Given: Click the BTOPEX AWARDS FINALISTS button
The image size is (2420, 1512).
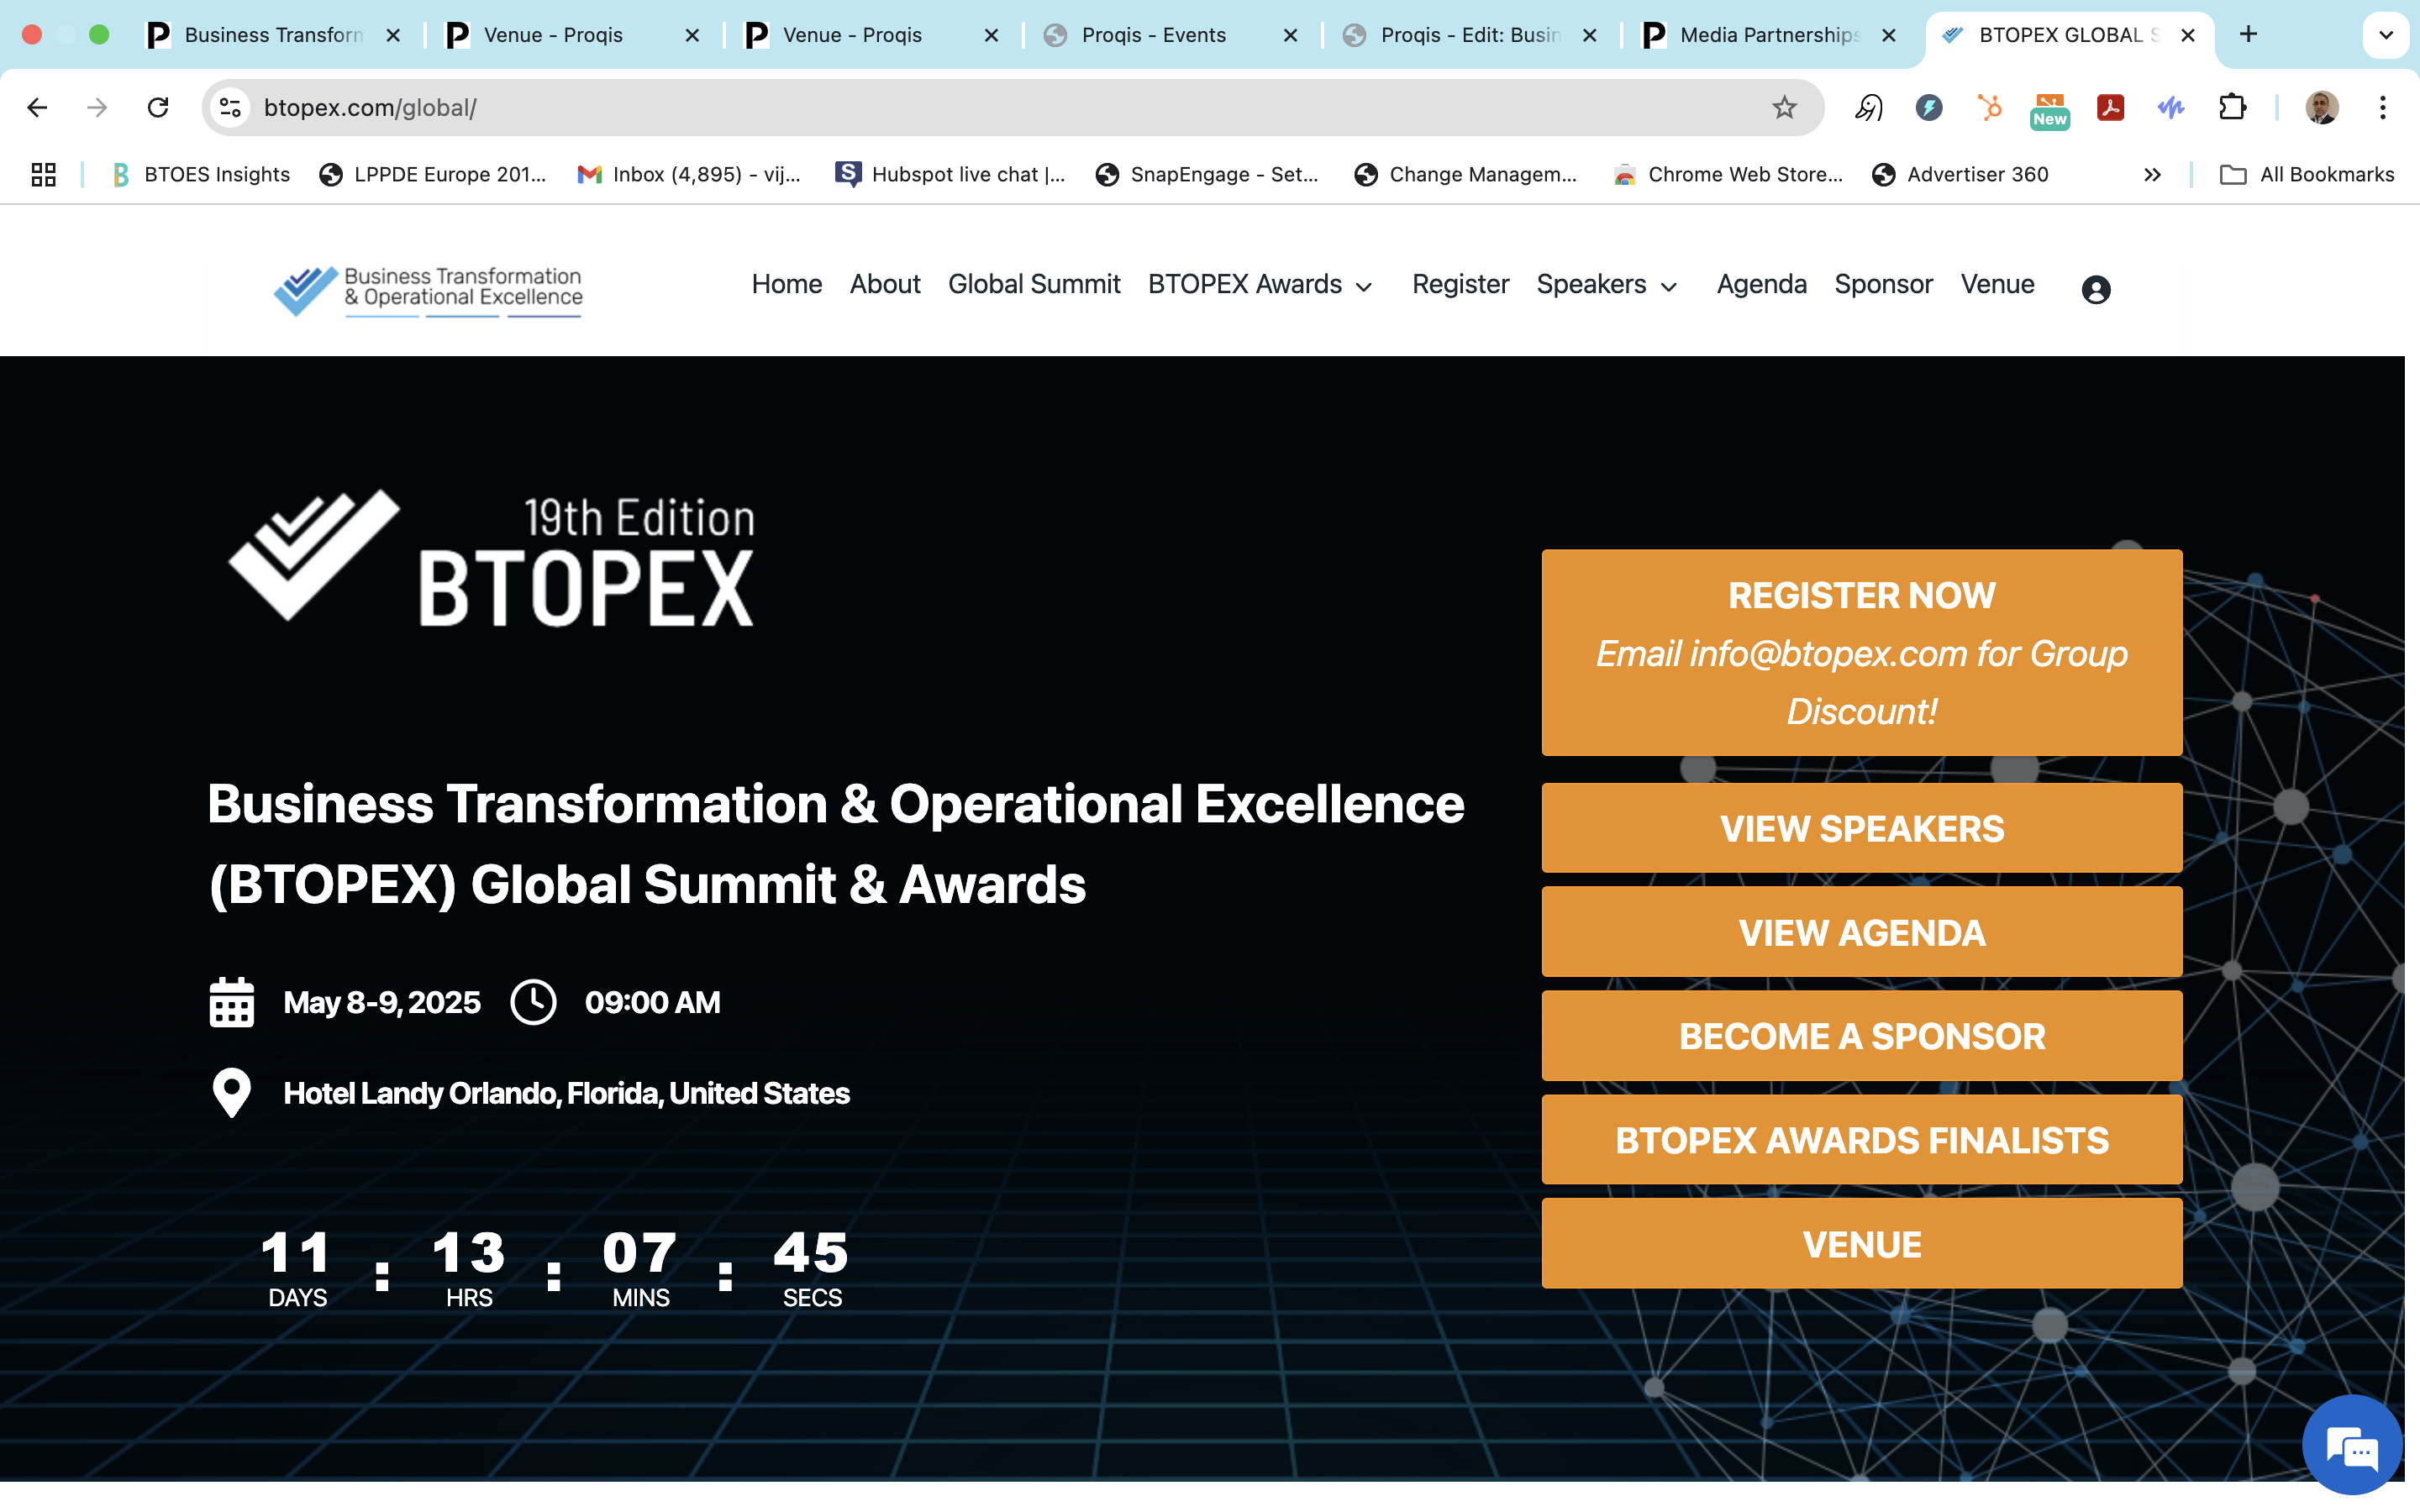Looking at the screenshot, I should (1861, 1140).
